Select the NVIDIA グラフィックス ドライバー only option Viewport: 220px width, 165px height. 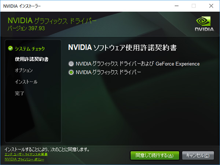coord(71,72)
